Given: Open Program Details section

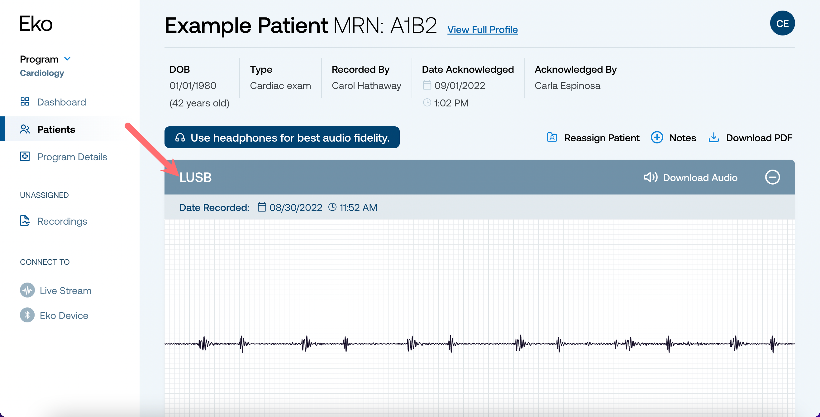Looking at the screenshot, I should (72, 157).
